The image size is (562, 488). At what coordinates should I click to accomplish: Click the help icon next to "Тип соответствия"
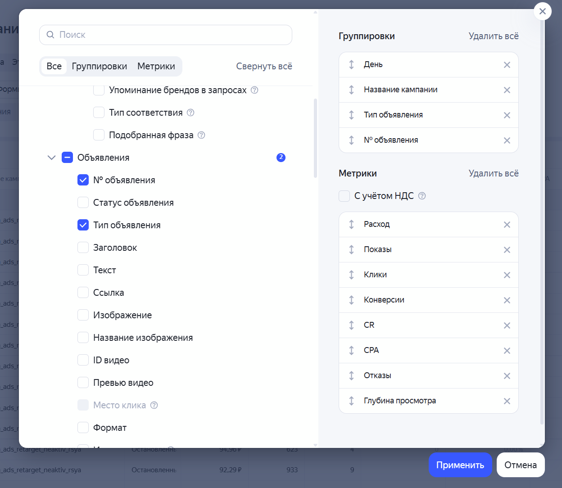click(x=190, y=112)
